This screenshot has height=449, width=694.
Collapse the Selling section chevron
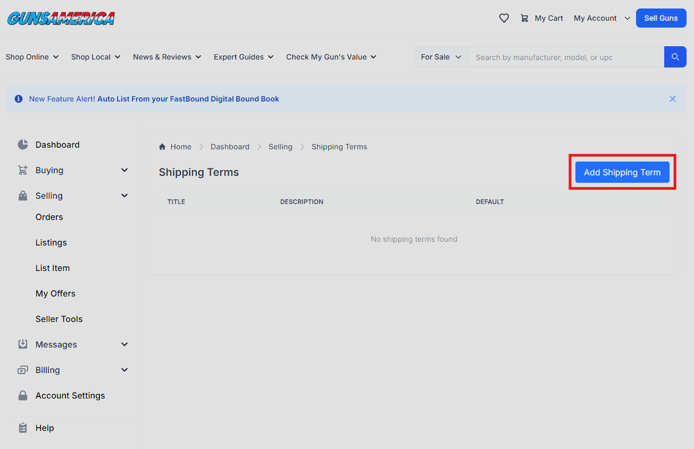(124, 196)
